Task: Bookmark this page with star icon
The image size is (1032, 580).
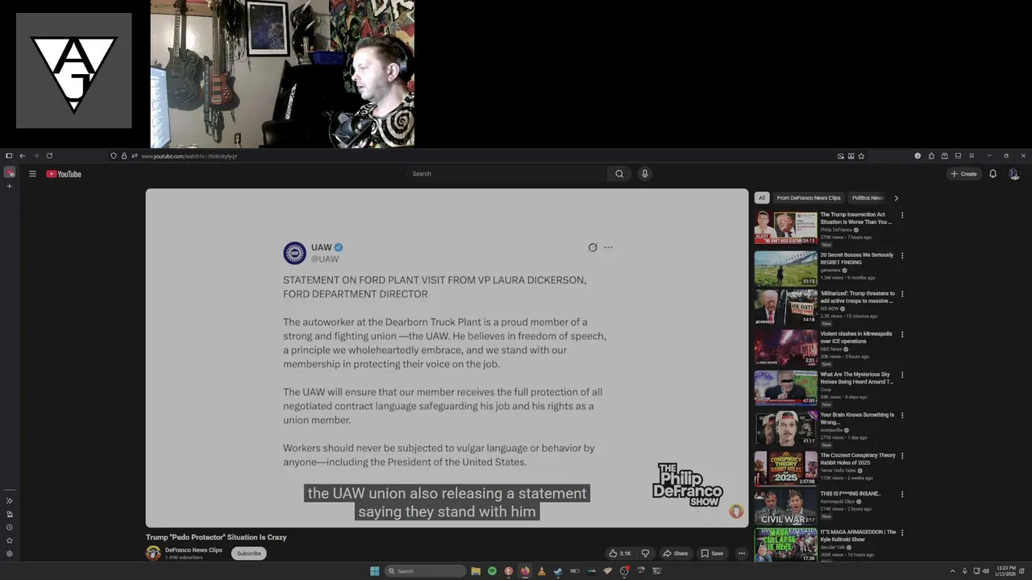Action: 861,155
